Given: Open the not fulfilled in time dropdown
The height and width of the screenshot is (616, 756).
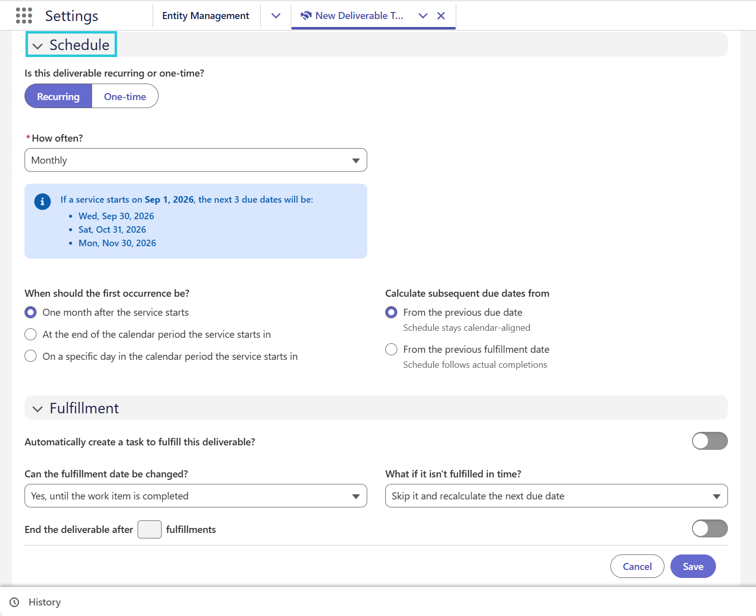Looking at the screenshot, I should (x=556, y=496).
